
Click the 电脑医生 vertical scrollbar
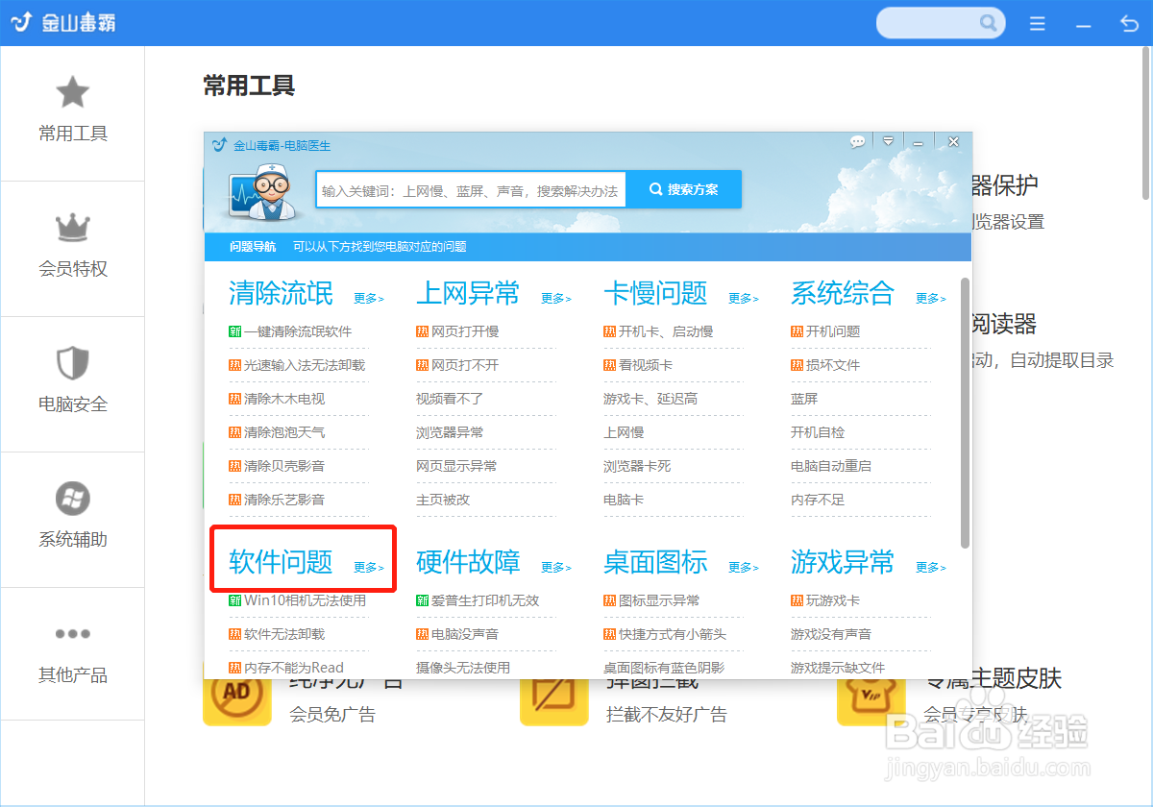point(965,413)
